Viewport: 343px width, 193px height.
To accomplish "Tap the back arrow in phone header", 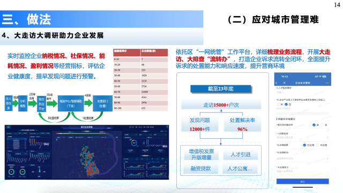I will (277, 83).
